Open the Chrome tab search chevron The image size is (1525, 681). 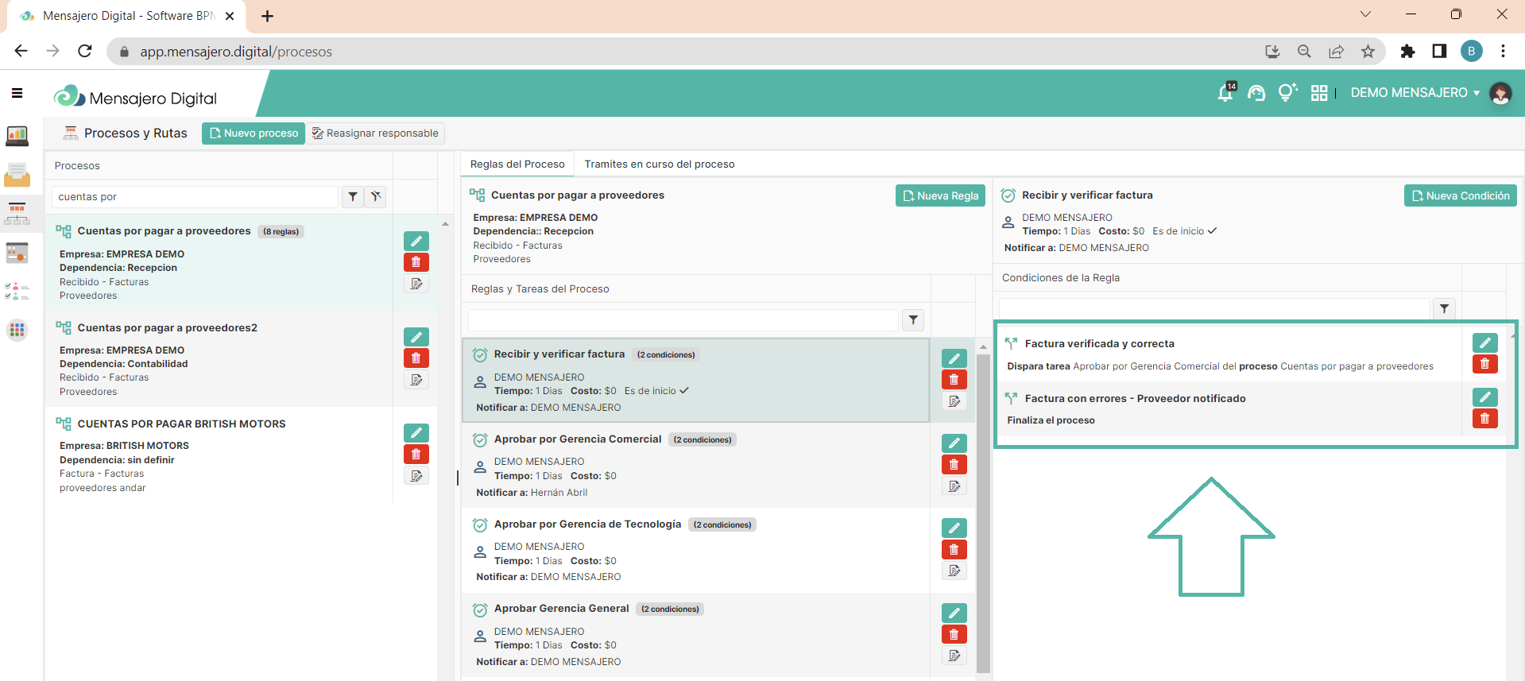pos(1365,14)
